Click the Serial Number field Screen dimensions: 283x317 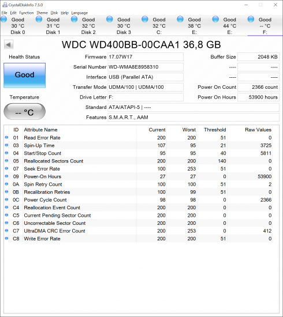point(146,67)
